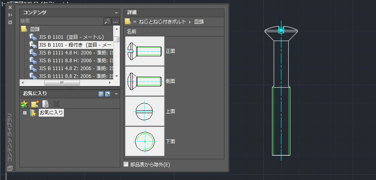Click the horizontal scrollbar thumb
Image resolution: width=376 pixels, height=180 pixels.
click(x=62, y=83)
